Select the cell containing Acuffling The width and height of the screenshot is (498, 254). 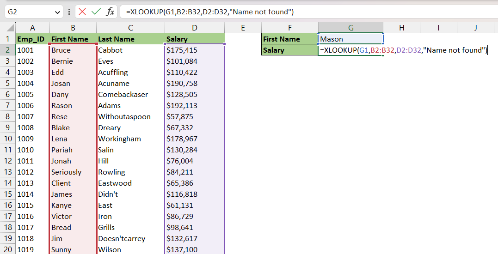pos(130,73)
